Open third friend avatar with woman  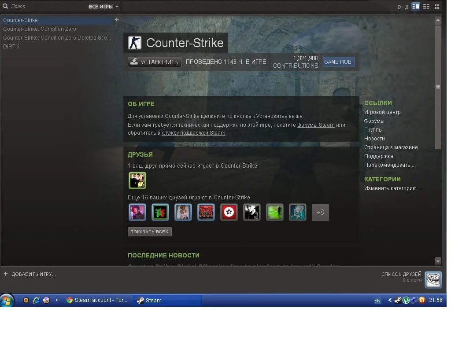click(x=183, y=212)
